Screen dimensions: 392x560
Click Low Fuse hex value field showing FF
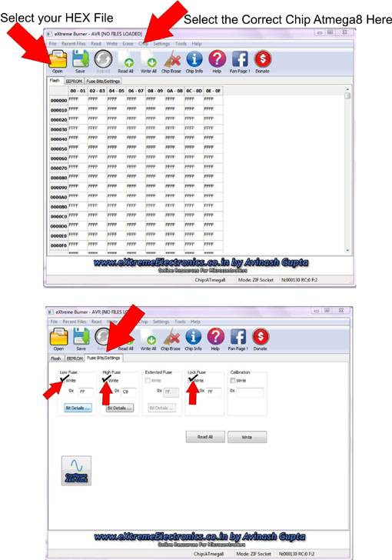(85, 392)
